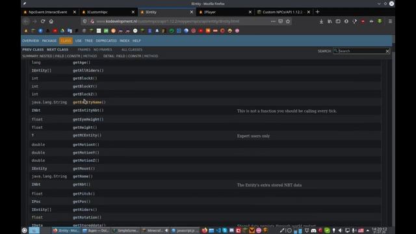Open Discord tray icon

click(313, 230)
